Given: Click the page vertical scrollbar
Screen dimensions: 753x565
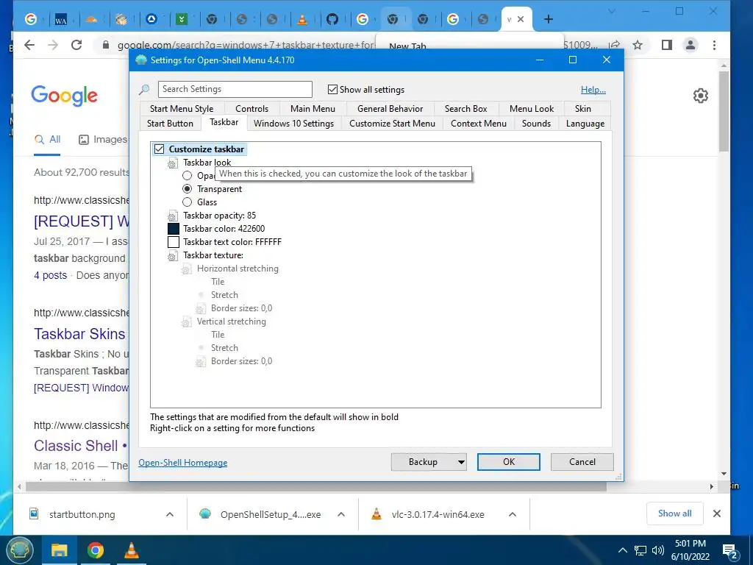Looking at the screenshot, I should [724, 110].
